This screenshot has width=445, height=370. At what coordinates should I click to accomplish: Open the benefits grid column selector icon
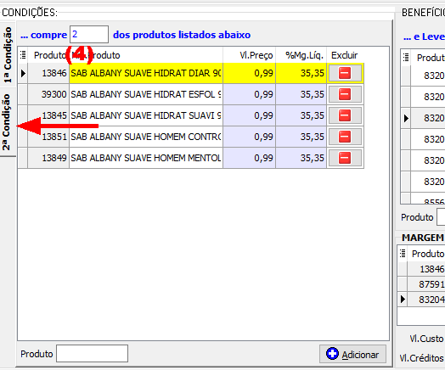point(406,58)
